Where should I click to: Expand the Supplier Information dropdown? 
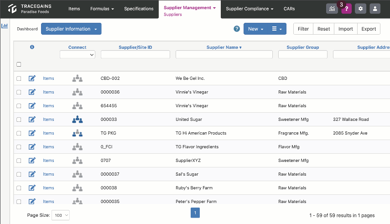pos(71,29)
